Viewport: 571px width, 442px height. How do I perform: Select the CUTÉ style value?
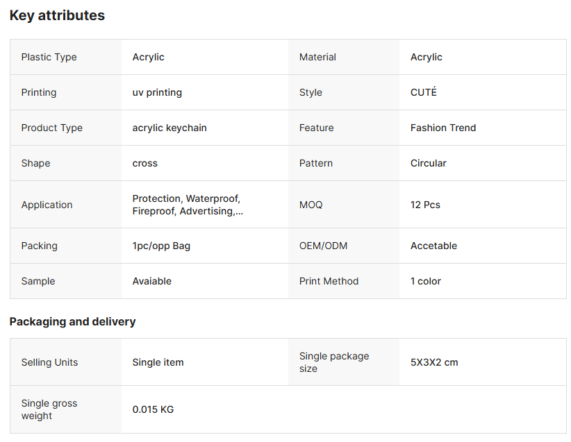423,92
